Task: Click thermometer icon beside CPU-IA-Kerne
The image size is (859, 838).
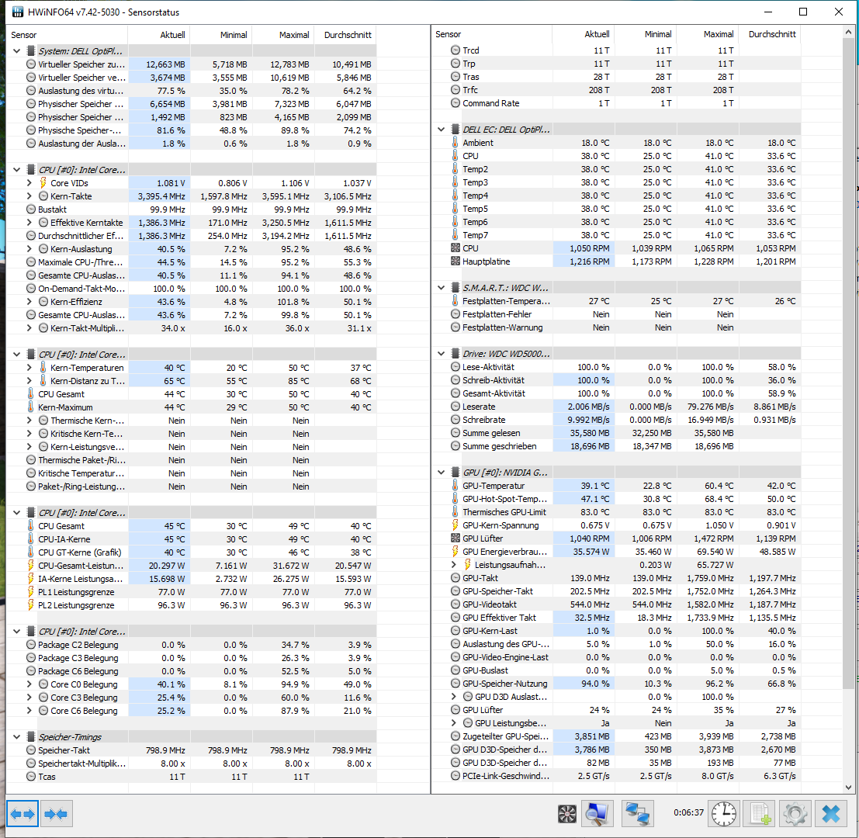Action: pyautogui.click(x=31, y=539)
